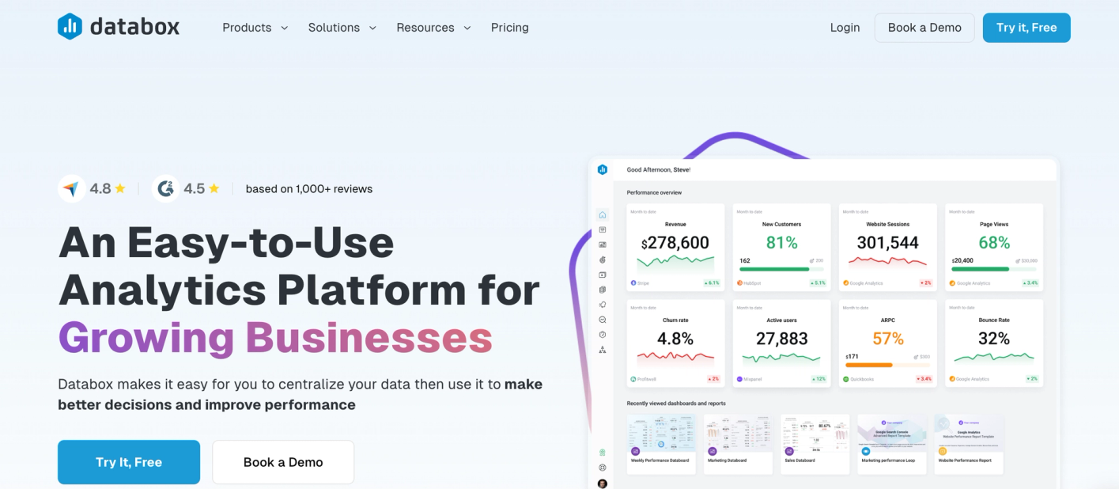Click 'Recently viewed dashboards and reports' heading
The height and width of the screenshot is (489, 1119).
point(676,404)
